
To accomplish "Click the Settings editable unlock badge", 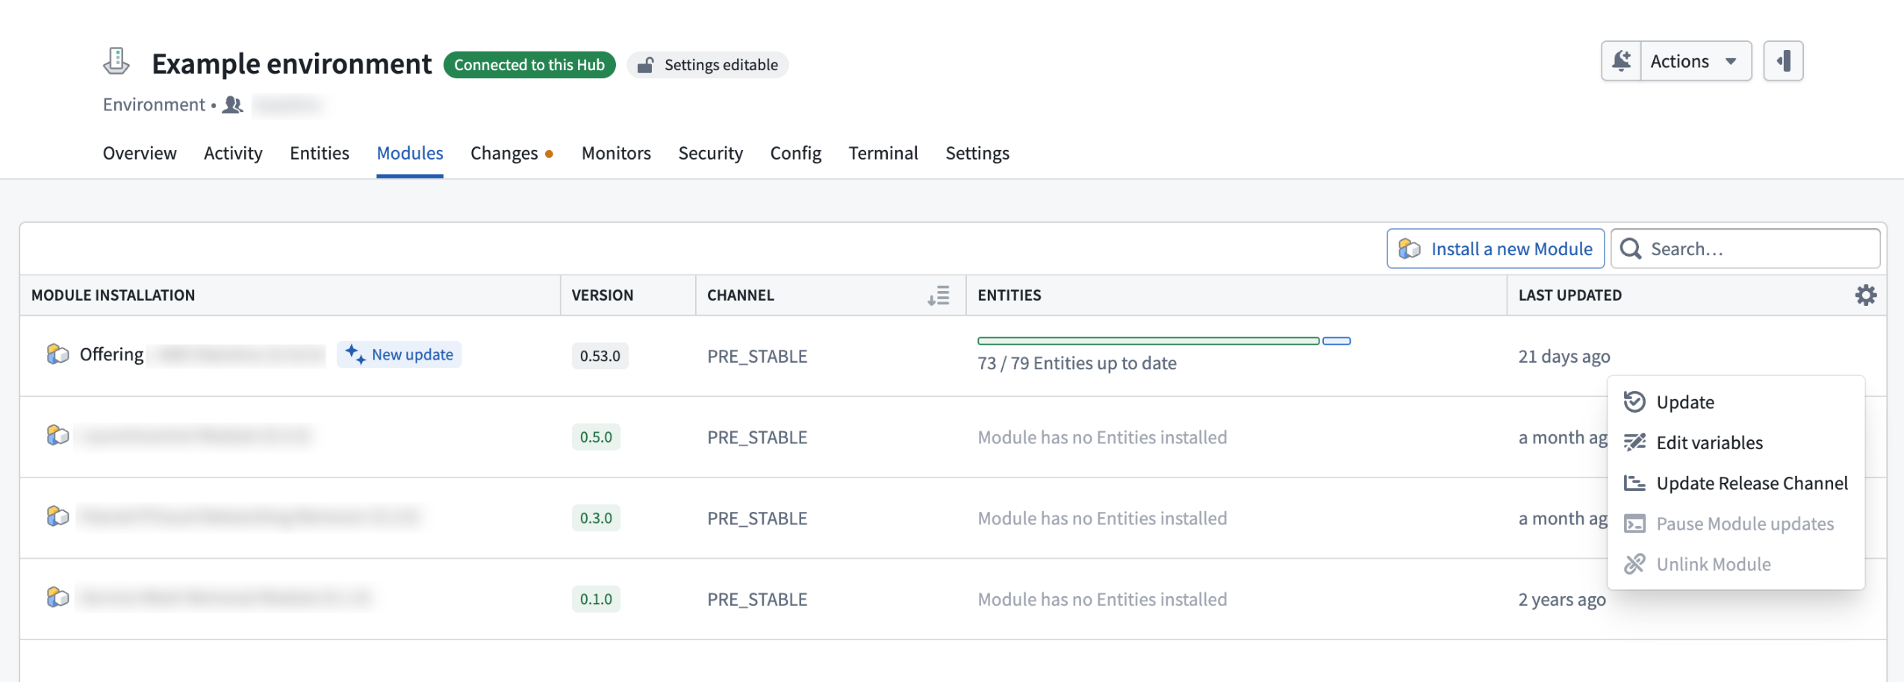I will (x=707, y=65).
